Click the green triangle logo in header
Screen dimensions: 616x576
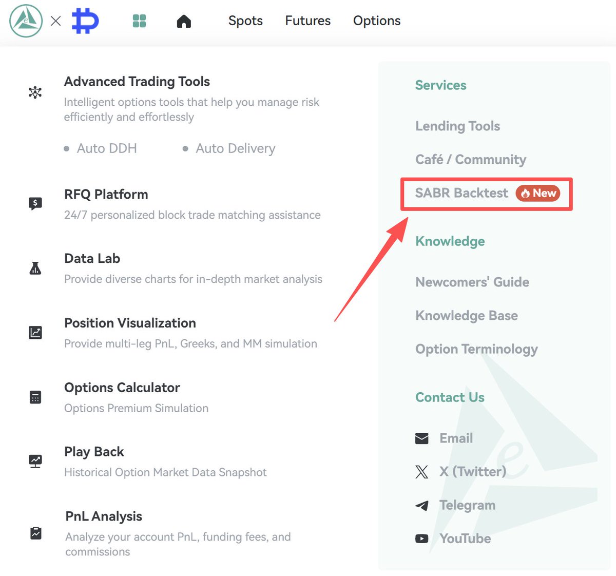click(26, 21)
